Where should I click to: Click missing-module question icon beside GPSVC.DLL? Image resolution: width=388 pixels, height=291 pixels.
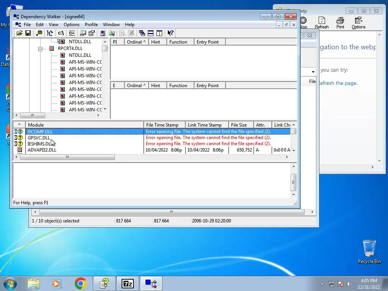coord(20,138)
